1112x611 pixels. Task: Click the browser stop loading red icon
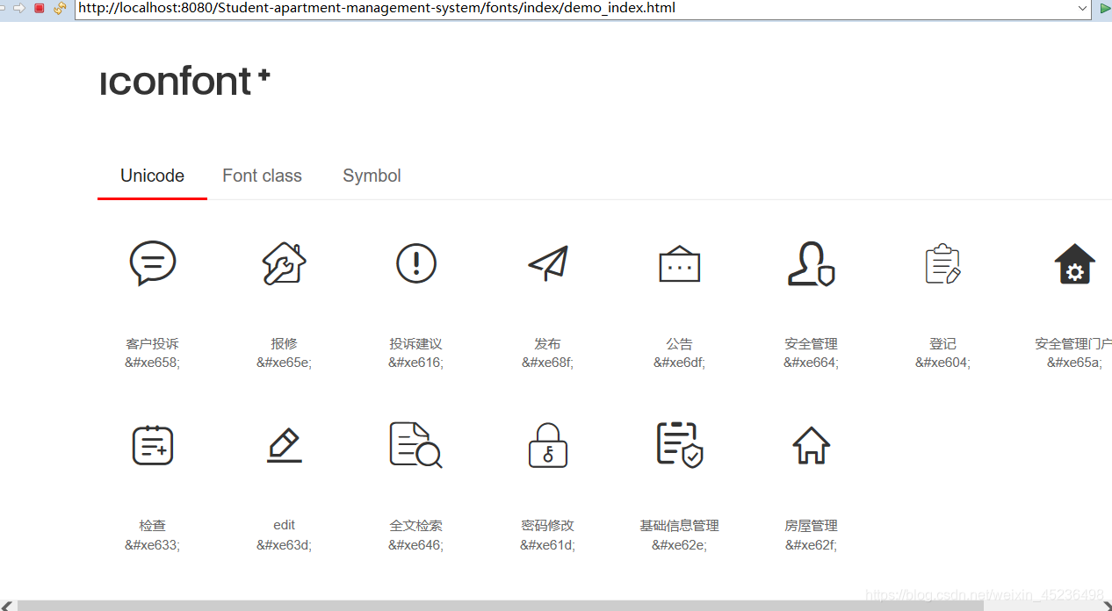(39, 8)
